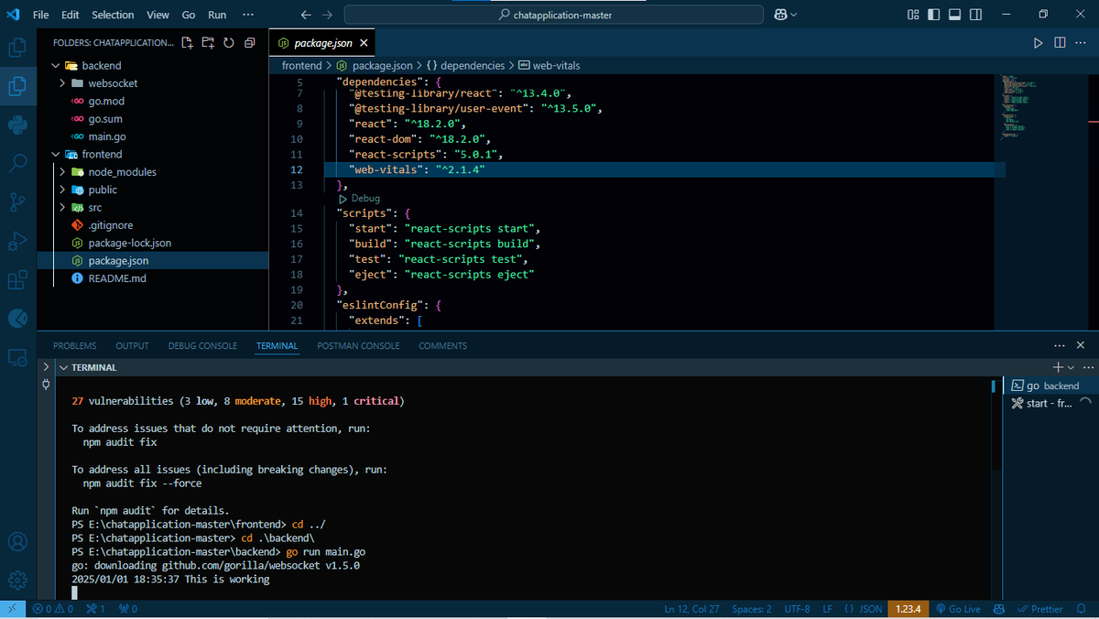Expand the websocket folder
The height and width of the screenshot is (619, 1099).
(63, 83)
